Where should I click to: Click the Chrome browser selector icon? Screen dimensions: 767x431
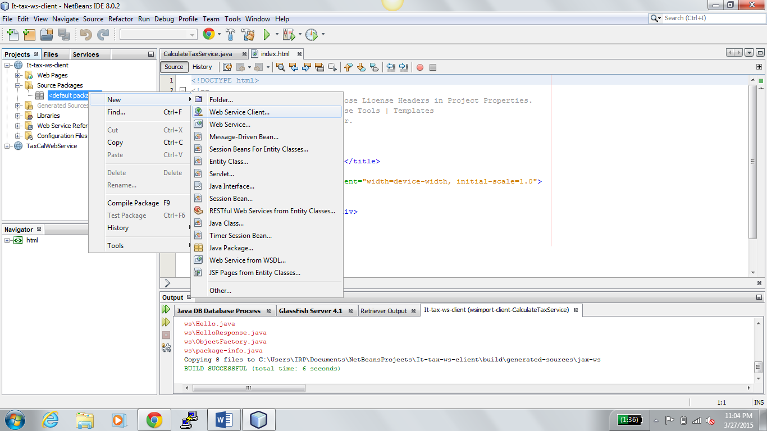(x=209, y=34)
